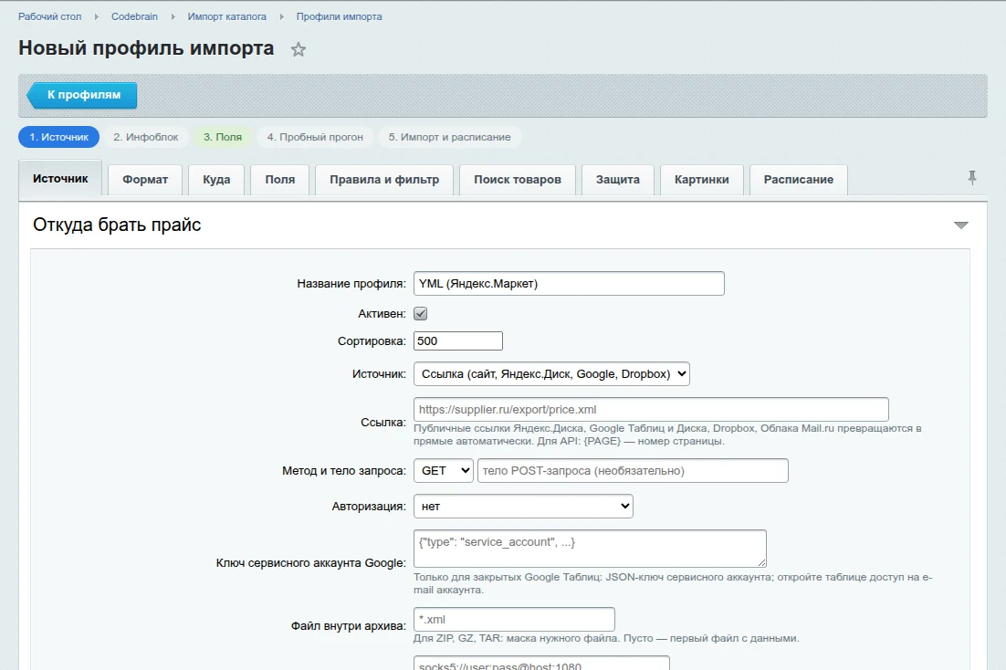Open the "Правила и фильтр" tab

pyautogui.click(x=384, y=180)
